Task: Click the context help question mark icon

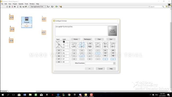Action: (166, 6)
